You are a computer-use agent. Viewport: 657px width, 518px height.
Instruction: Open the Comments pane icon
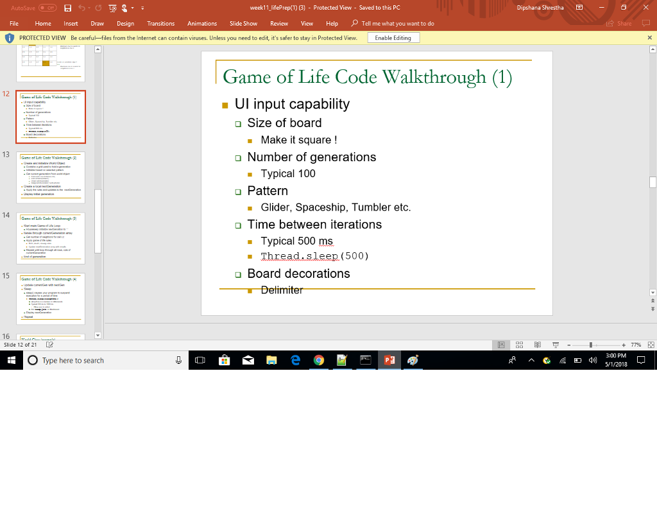click(645, 24)
